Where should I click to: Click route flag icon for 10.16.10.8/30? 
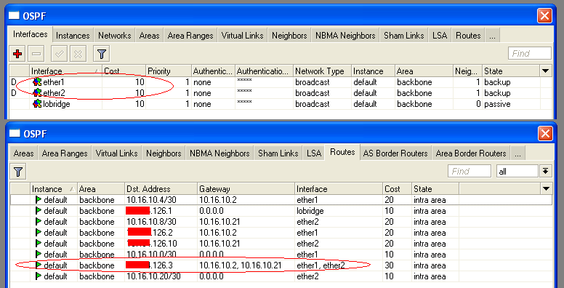coord(38,221)
